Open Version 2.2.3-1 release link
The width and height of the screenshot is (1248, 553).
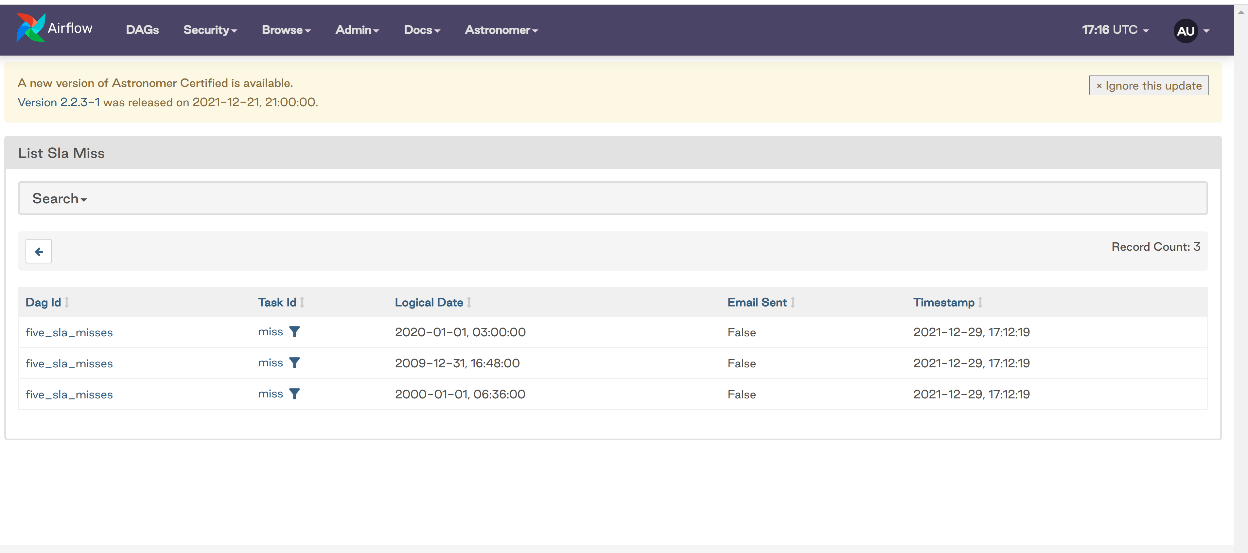[59, 102]
